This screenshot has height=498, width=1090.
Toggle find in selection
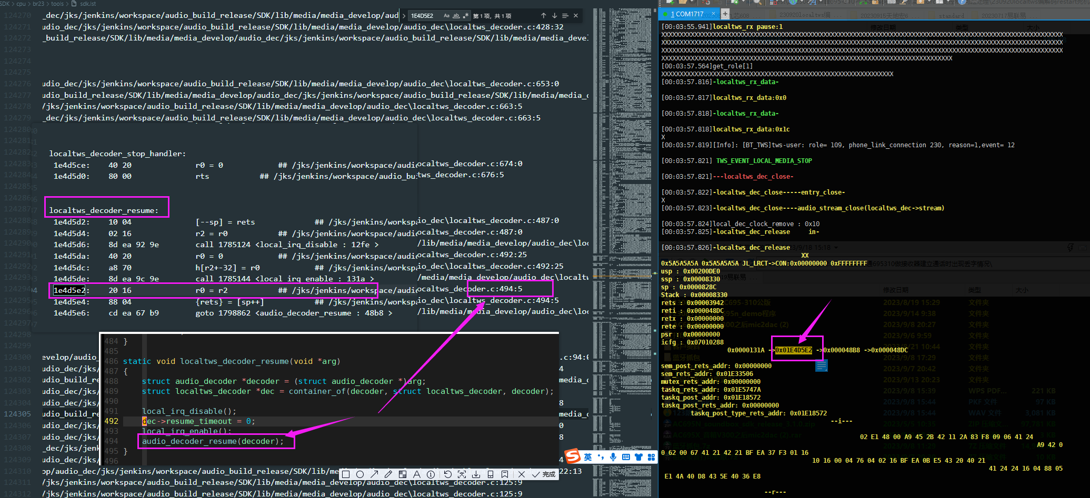tap(565, 16)
